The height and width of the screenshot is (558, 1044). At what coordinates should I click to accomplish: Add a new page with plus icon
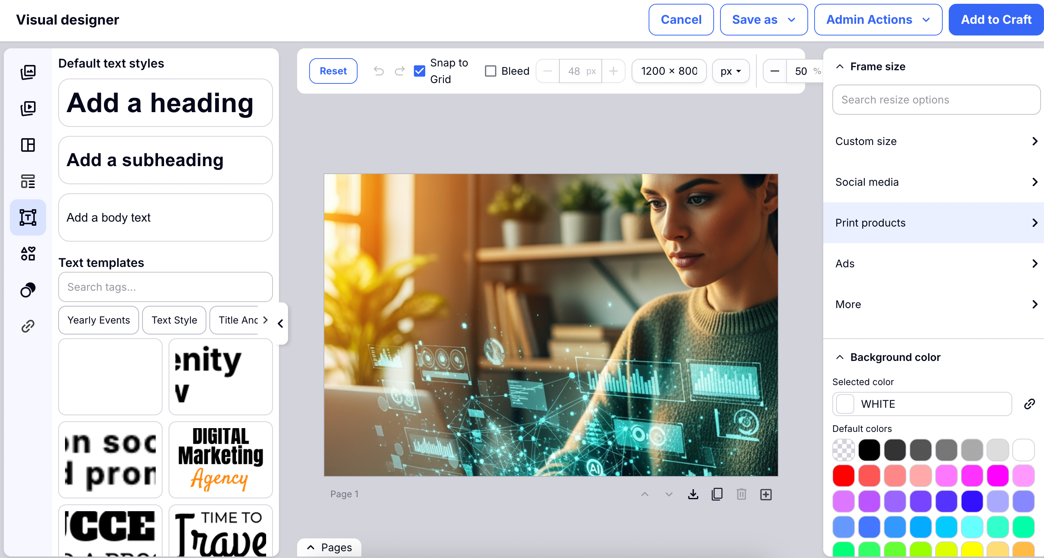(x=765, y=494)
